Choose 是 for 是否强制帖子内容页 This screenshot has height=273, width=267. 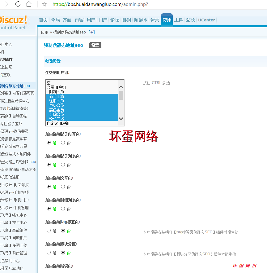[49, 143]
